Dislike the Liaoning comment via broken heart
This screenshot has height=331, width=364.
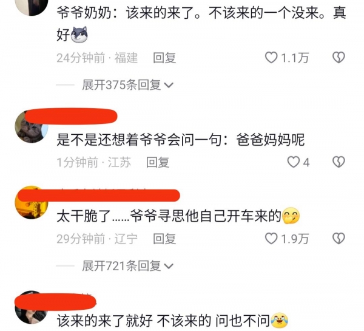coord(339,239)
